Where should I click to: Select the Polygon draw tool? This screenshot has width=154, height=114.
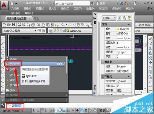(x=3, y=53)
